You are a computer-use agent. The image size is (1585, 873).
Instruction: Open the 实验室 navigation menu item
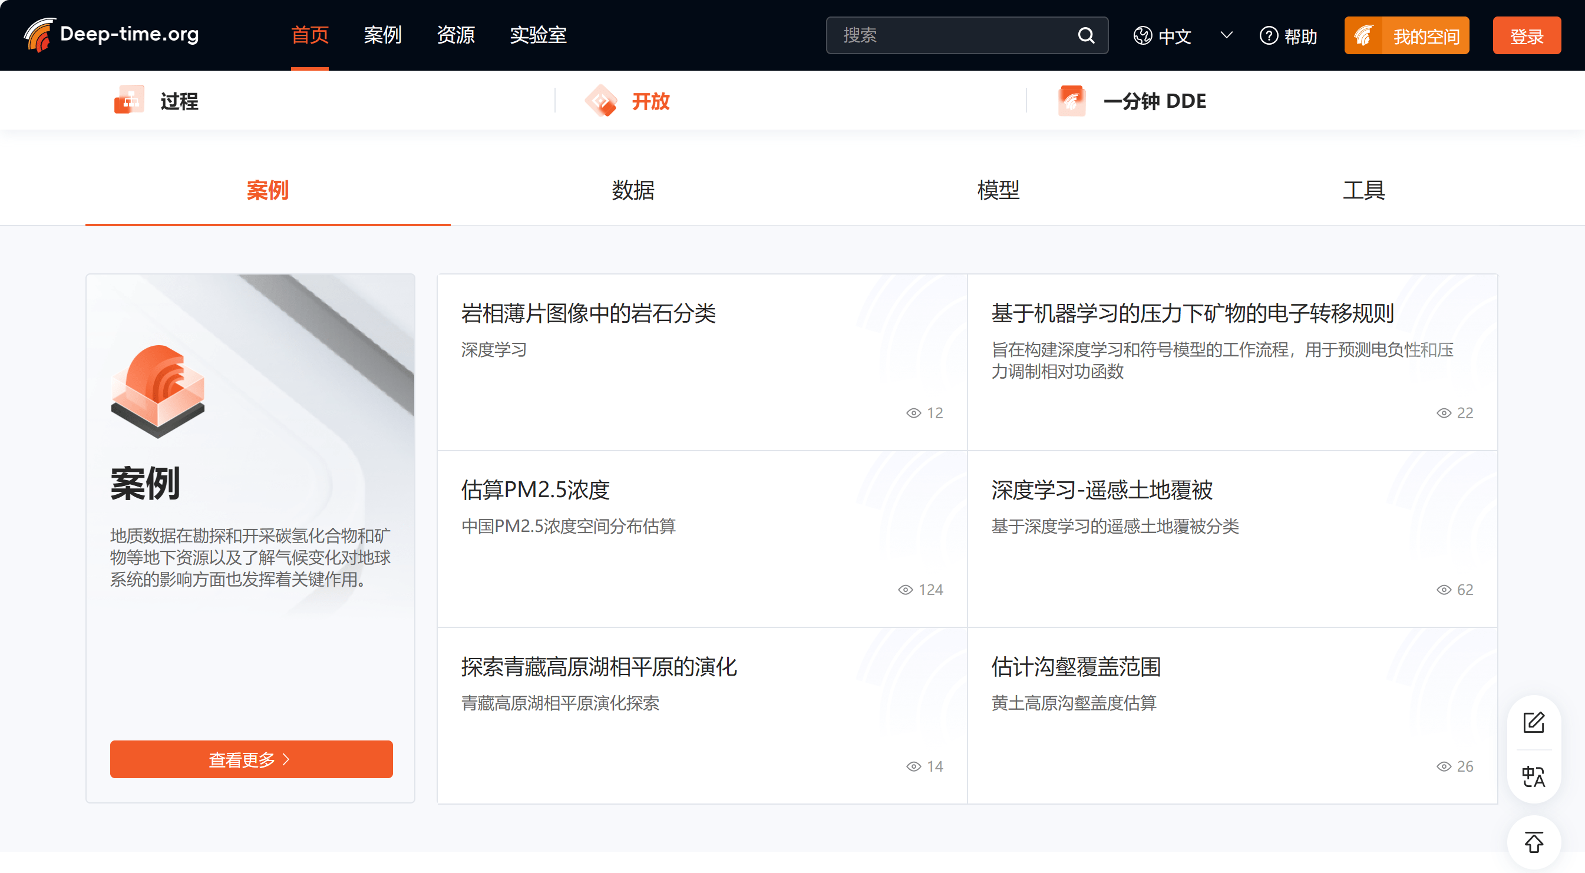click(538, 35)
